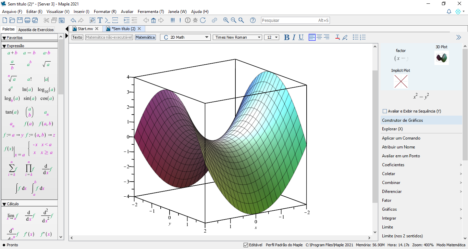Open the Inserir menu
This screenshot has width=468, height=249.
[82, 11]
